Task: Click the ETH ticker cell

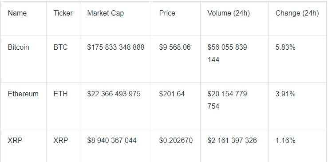Action: pos(61,94)
